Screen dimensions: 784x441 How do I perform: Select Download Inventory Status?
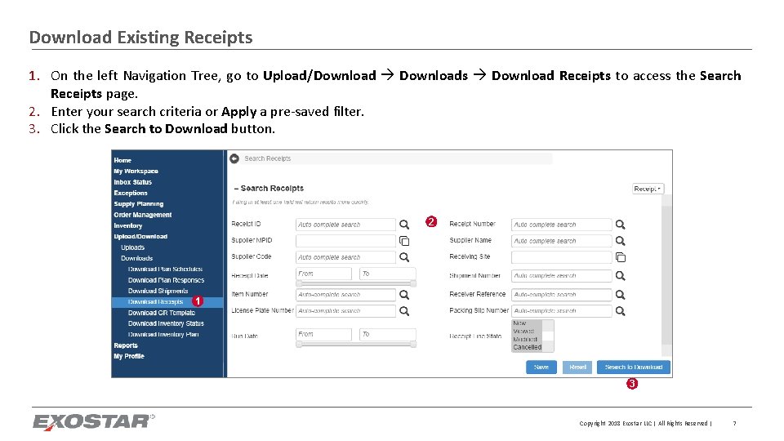pyautogui.click(x=166, y=323)
